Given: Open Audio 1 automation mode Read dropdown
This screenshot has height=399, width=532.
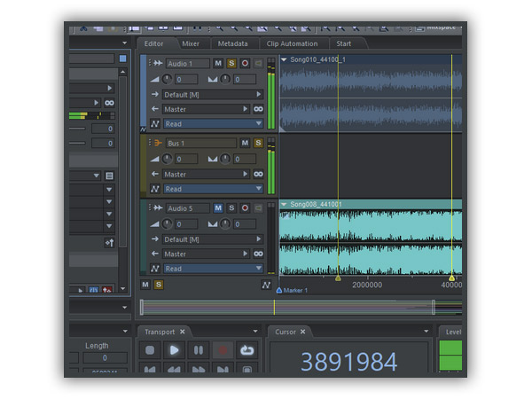Looking at the screenshot, I should 213,124.
